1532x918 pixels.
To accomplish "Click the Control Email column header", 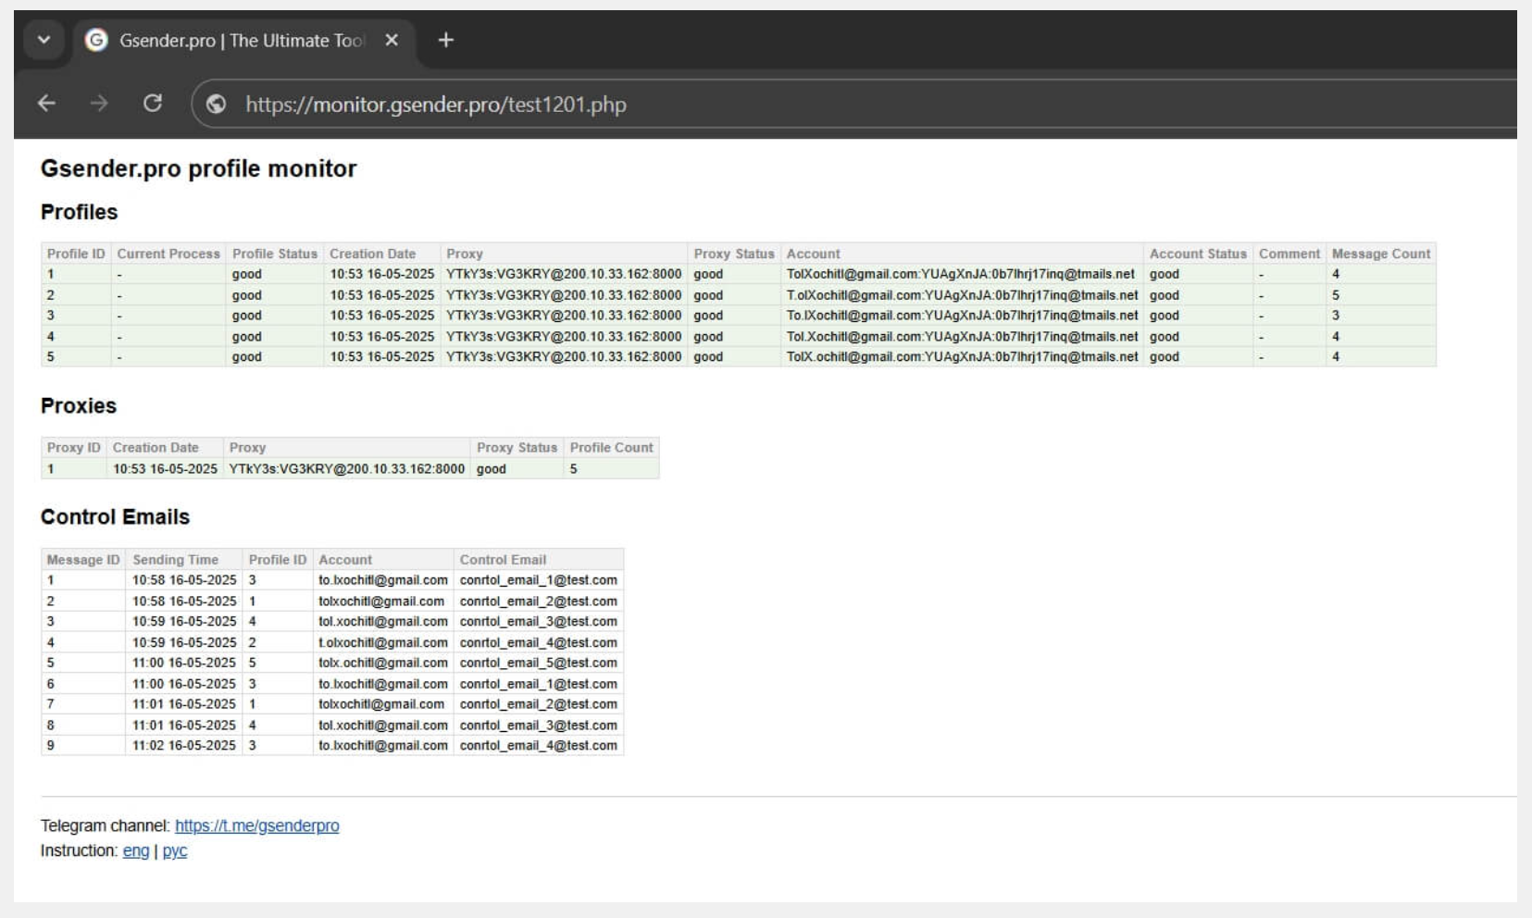I will point(503,560).
